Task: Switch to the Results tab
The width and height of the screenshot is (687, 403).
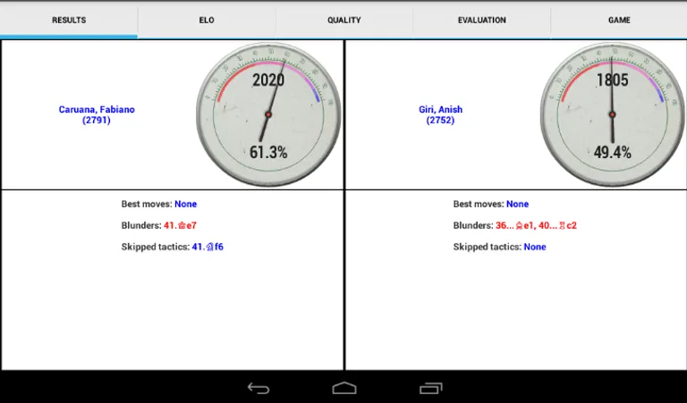Action: tap(69, 20)
